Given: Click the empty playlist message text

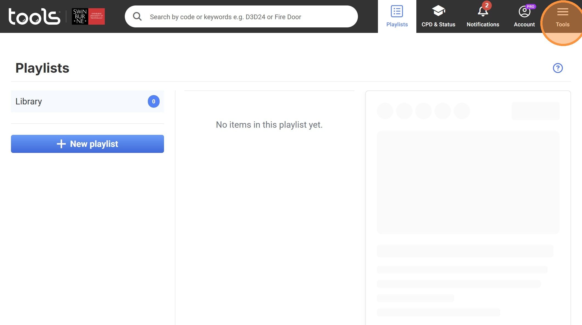Looking at the screenshot, I should (269, 125).
